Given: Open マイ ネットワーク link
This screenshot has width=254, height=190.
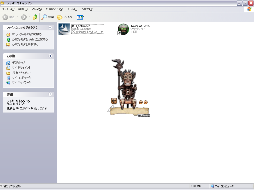Looking at the screenshot, I should (x=21, y=83).
